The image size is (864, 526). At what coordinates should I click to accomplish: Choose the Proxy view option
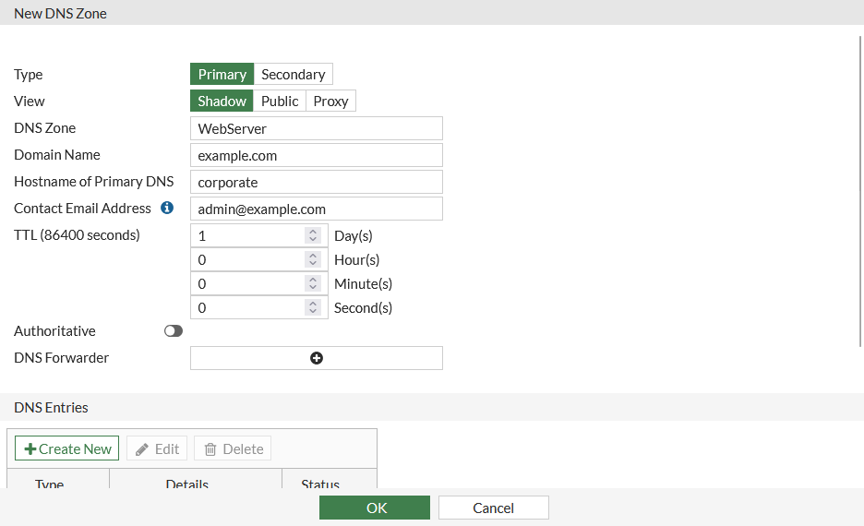tap(330, 102)
